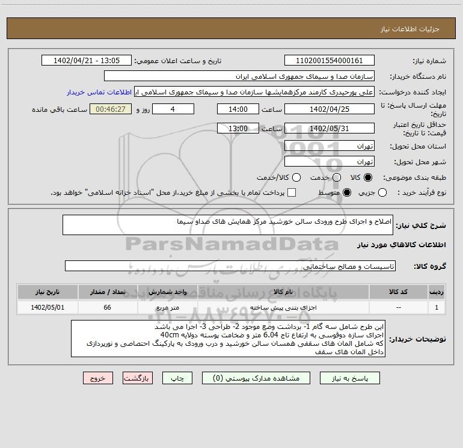
Task: Click the days remaining field showing 4
Action: [173, 109]
